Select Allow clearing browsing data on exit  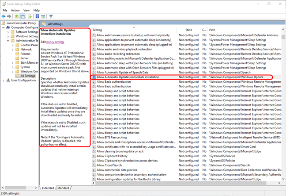pyautogui.click(x=120, y=151)
